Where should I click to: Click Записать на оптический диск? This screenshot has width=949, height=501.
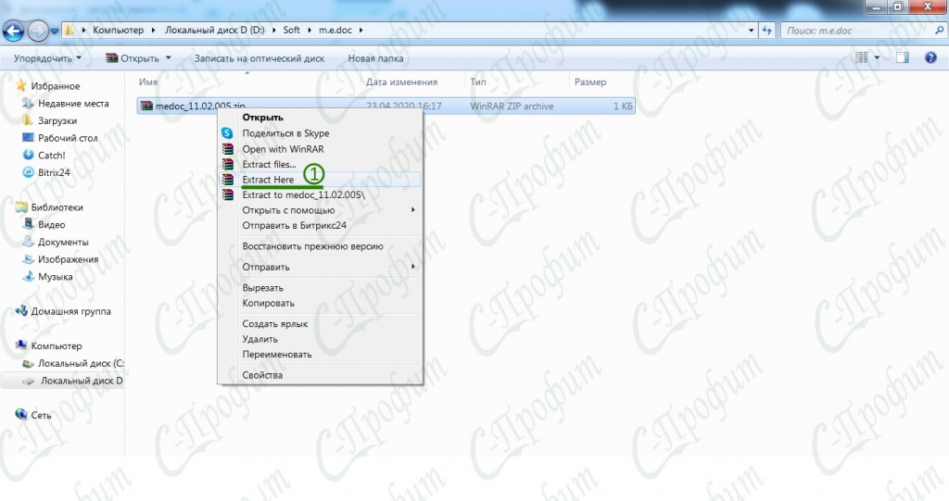259,58
